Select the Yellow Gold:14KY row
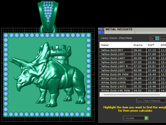 (133, 58)
